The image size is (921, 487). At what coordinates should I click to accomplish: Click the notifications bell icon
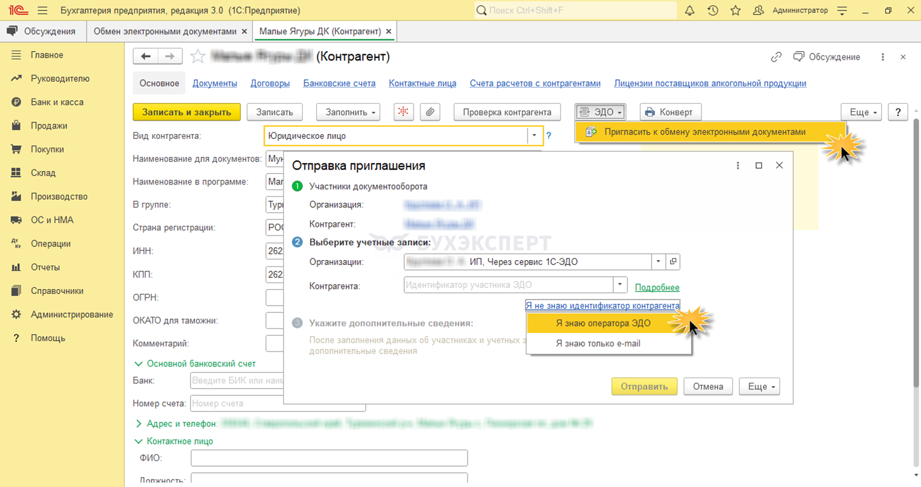[690, 10]
